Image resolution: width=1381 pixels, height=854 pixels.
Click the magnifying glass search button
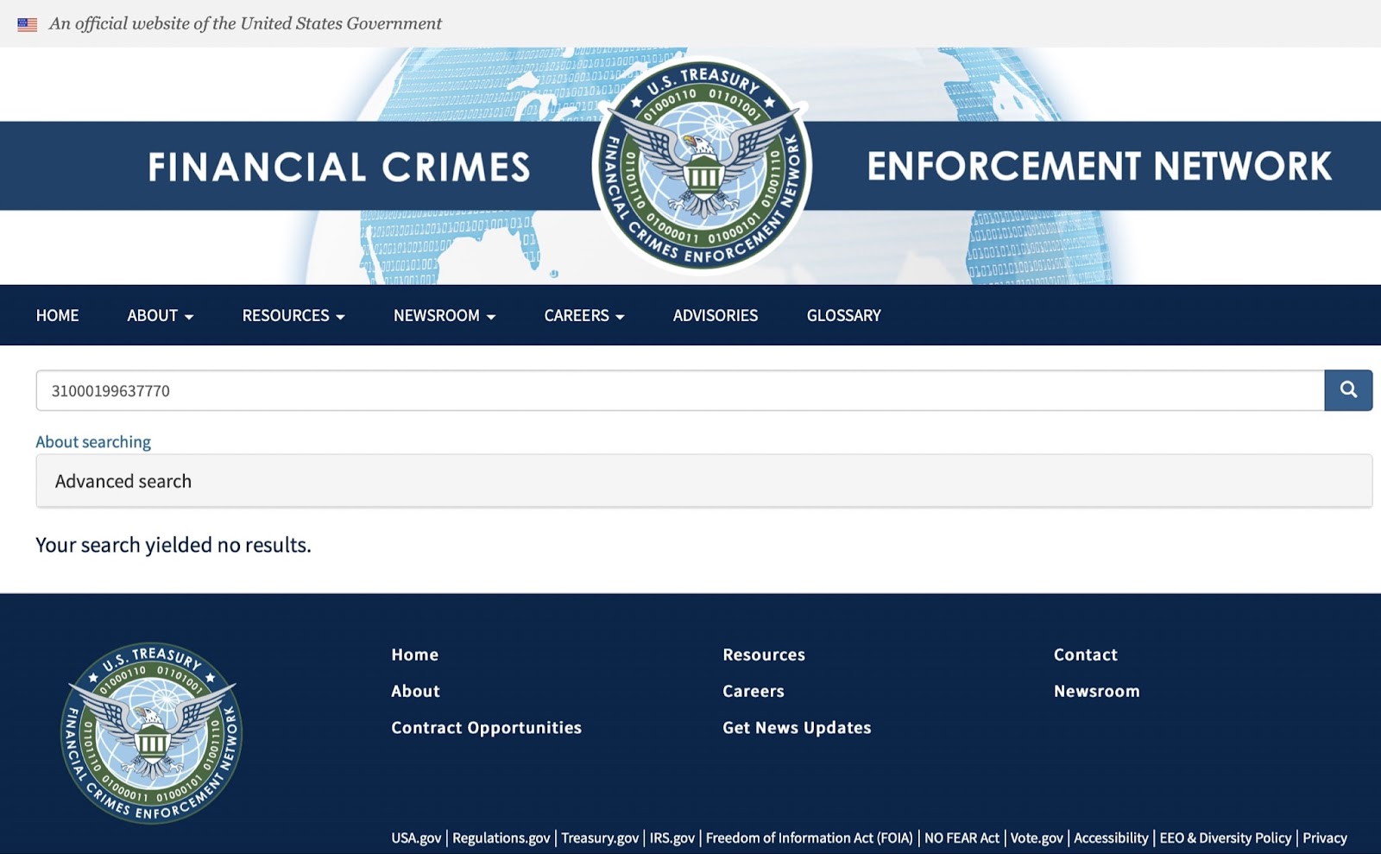point(1348,390)
